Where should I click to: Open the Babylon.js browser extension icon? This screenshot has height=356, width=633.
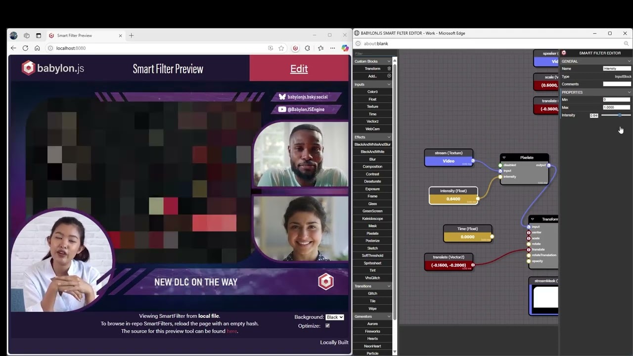[295, 48]
